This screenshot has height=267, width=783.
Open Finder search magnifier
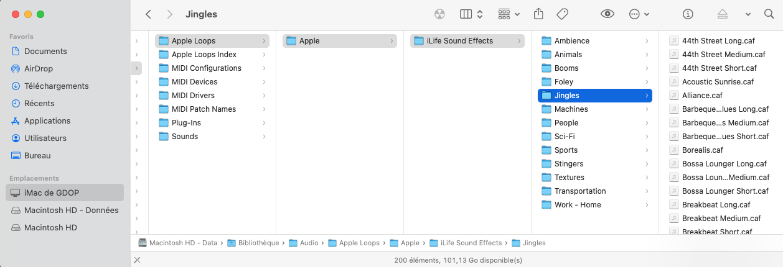(x=769, y=14)
